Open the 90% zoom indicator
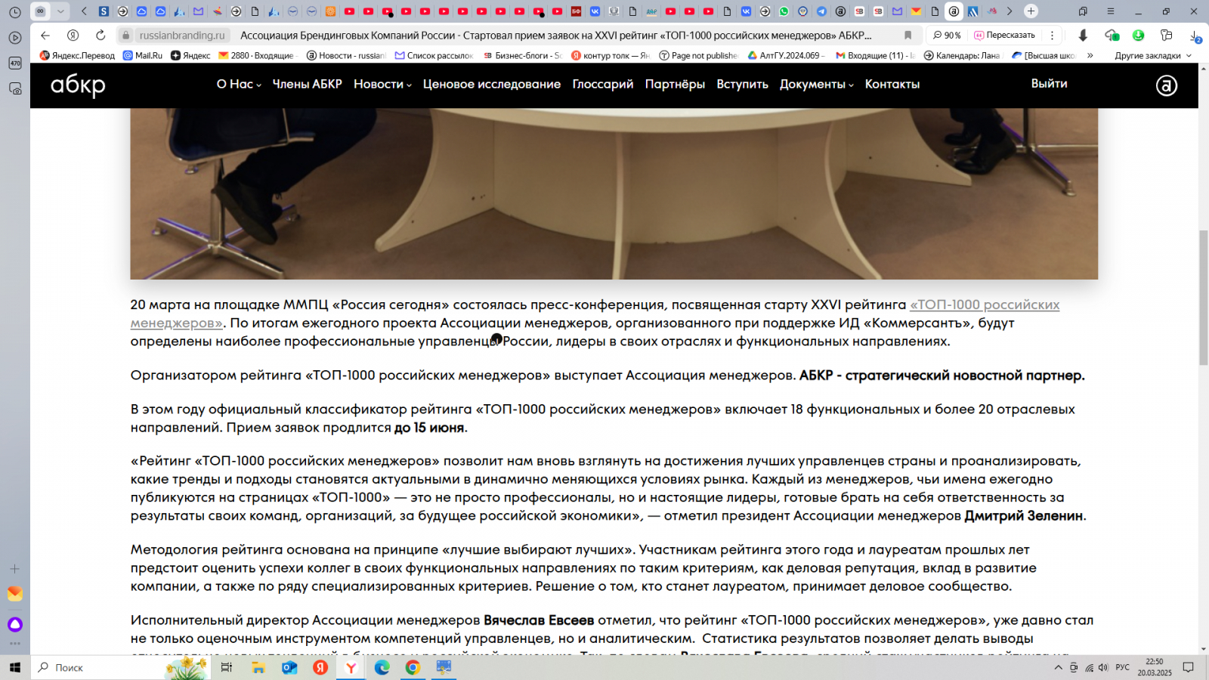Image resolution: width=1209 pixels, height=680 pixels. pyautogui.click(x=947, y=36)
